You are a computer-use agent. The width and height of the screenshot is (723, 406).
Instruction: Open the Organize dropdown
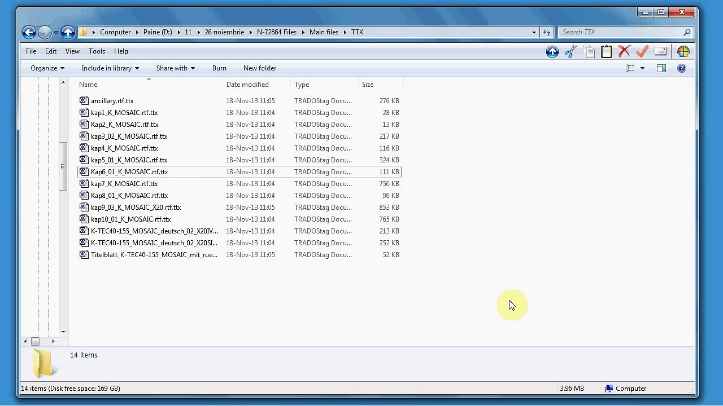coord(47,68)
